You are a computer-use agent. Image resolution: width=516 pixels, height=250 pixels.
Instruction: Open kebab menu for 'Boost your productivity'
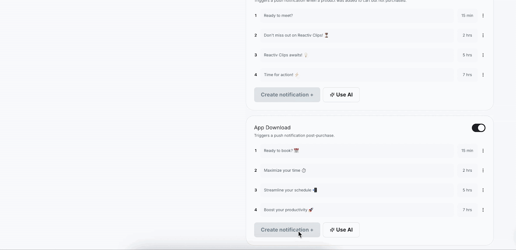(483, 210)
